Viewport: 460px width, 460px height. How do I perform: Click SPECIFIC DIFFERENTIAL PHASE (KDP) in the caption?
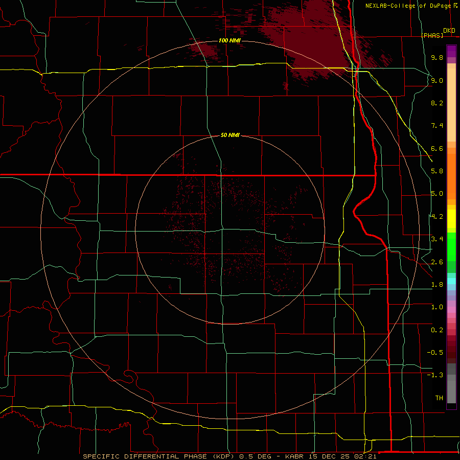click(x=159, y=456)
